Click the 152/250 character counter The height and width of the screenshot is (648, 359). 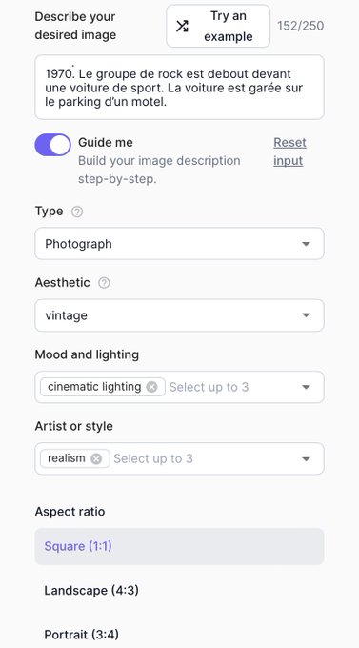tap(300, 26)
